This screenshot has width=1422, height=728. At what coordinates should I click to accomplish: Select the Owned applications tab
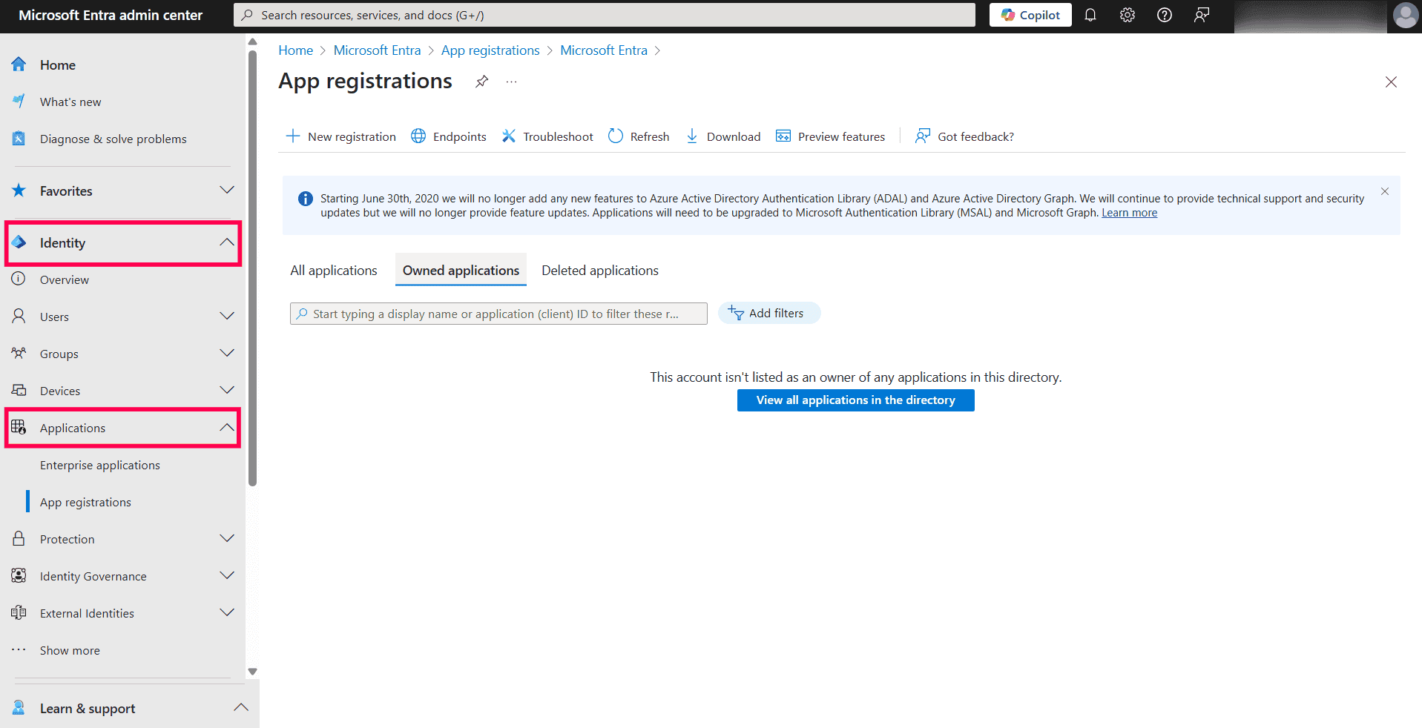point(461,271)
